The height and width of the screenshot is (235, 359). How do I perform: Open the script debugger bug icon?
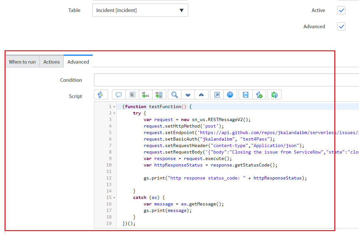(x=274, y=95)
